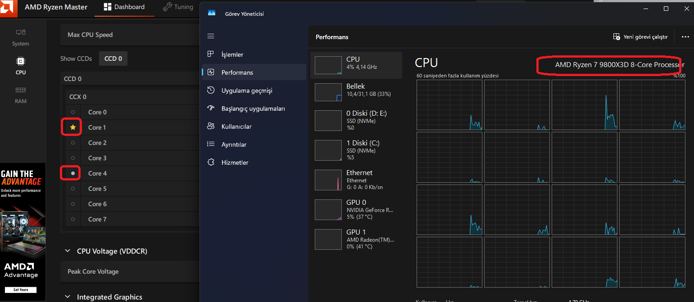Select the Core 7 row
The height and width of the screenshot is (302, 694).
point(132,219)
